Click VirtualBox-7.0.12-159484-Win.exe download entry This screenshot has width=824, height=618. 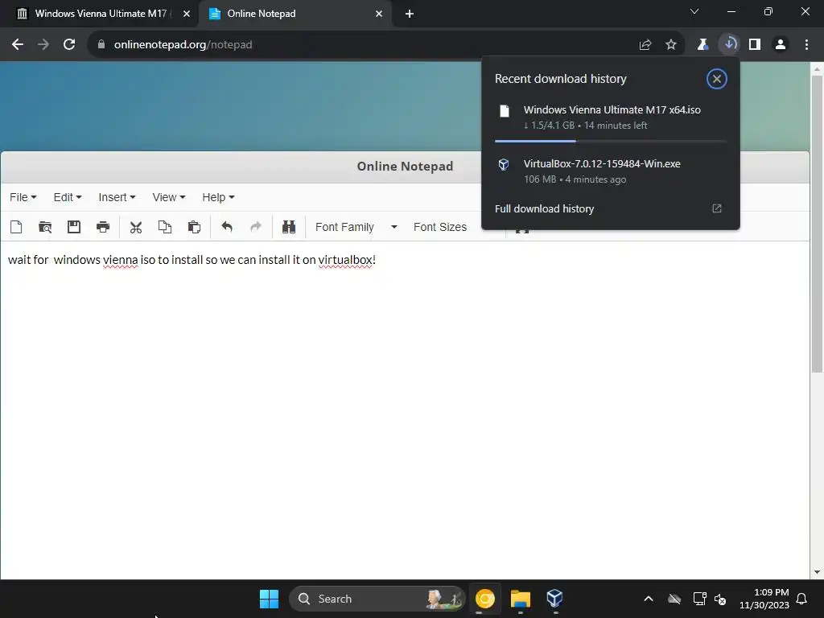(x=611, y=171)
